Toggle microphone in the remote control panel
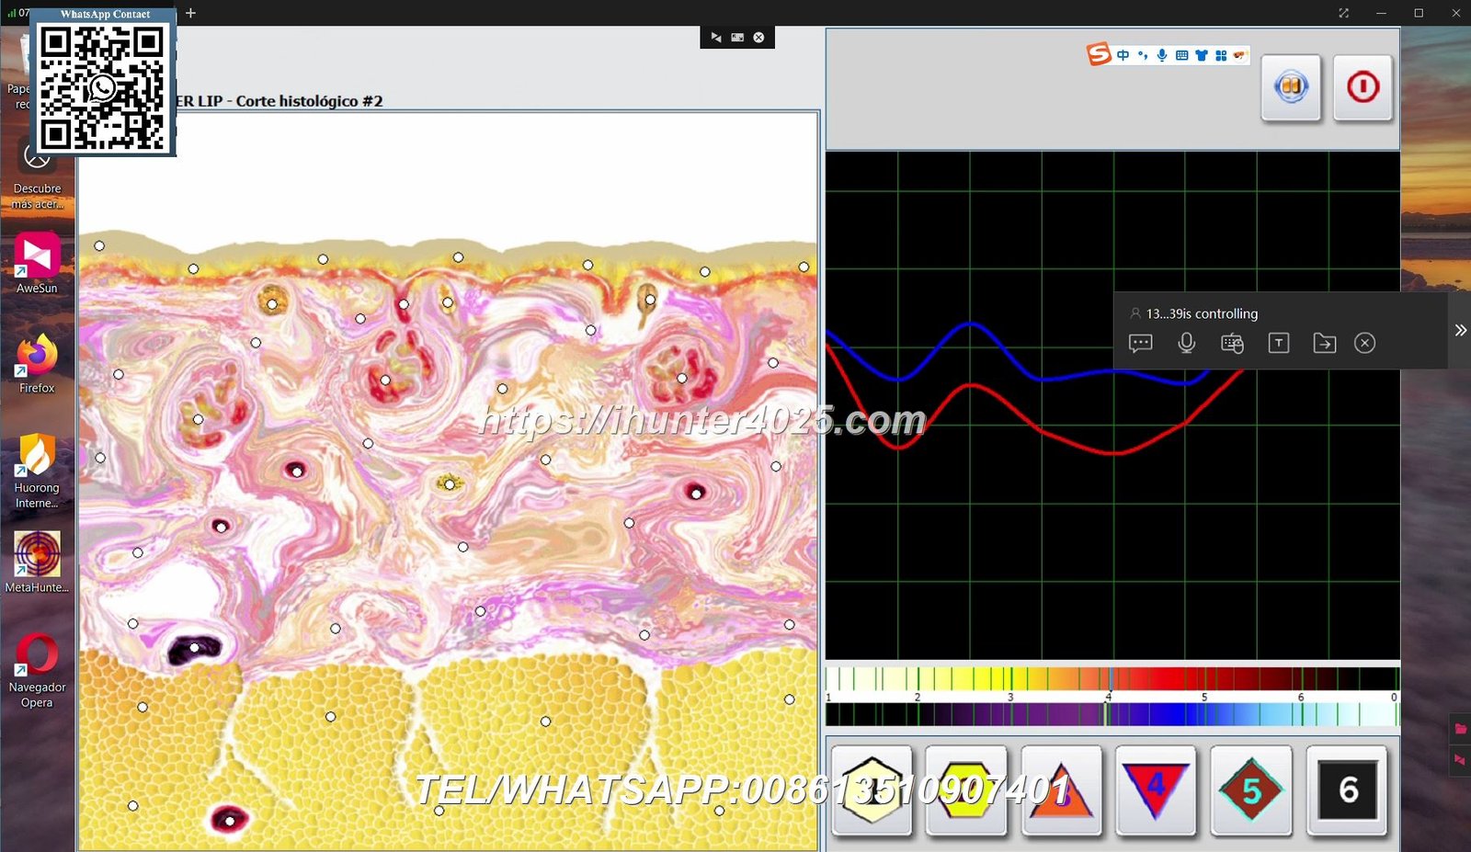The image size is (1471, 852). (x=1186, y=344)
